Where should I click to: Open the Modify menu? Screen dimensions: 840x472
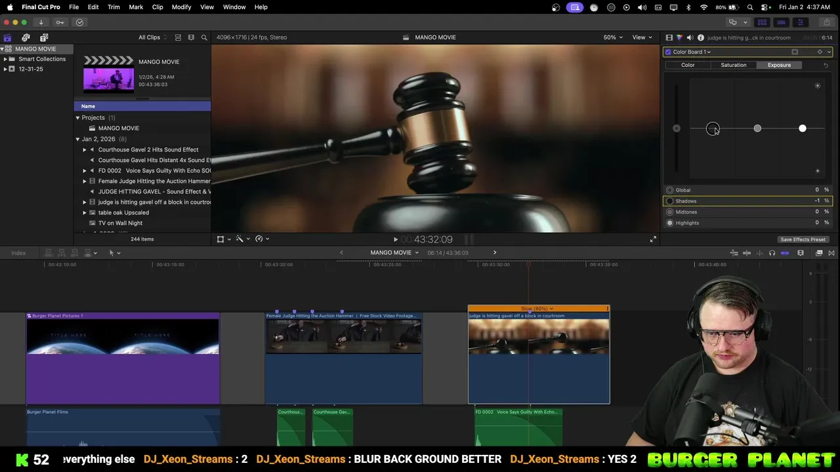click(181, 7)
